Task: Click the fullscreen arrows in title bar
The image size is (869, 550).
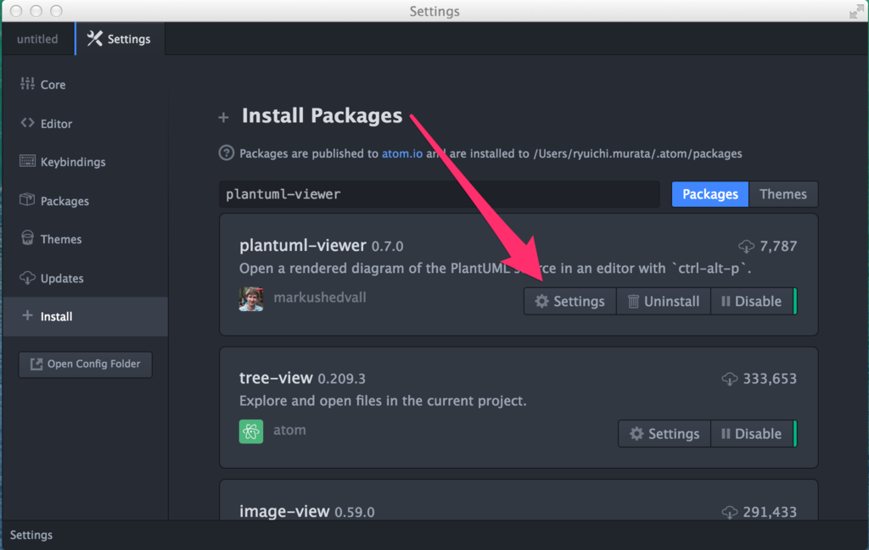Action: 856,12
